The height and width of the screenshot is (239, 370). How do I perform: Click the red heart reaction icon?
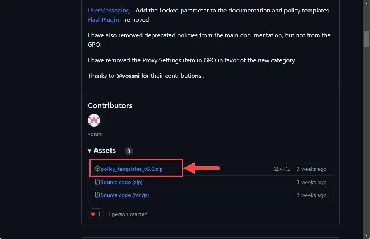[93, 214]
